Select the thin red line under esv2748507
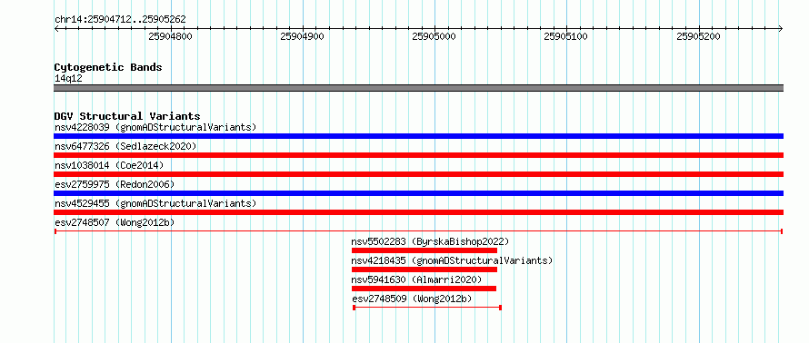Viewport: 809px width, 343px height. click(x=418, y=231)
